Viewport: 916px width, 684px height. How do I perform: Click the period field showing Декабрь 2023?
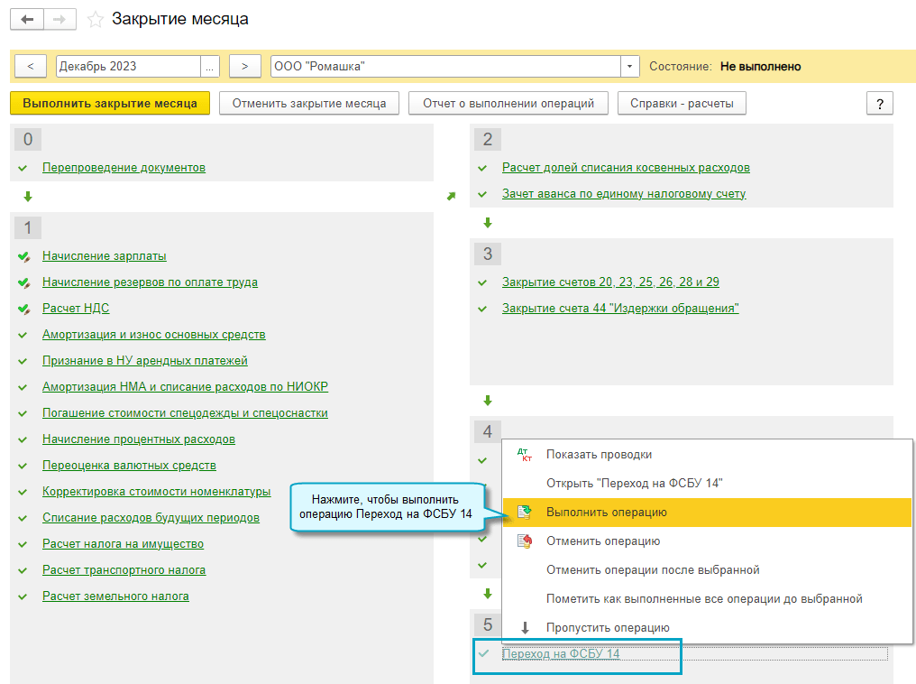pyautogui.click(x=126, y=67)
